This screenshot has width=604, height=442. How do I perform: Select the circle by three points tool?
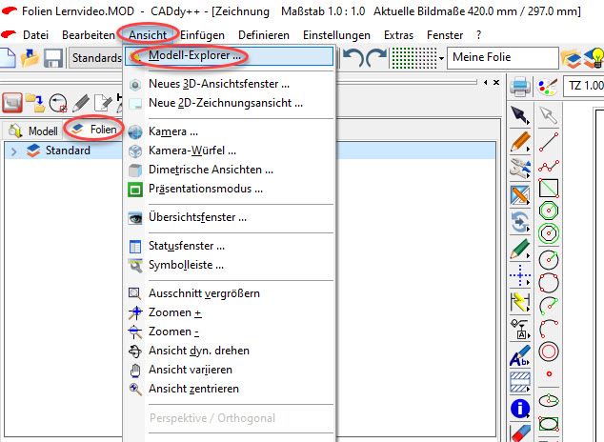click(x=549, y=283)
